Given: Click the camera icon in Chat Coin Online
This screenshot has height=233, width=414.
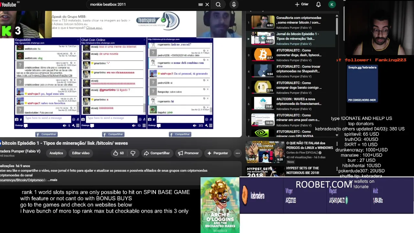Looking at the screenshot, I should (83, 119).
